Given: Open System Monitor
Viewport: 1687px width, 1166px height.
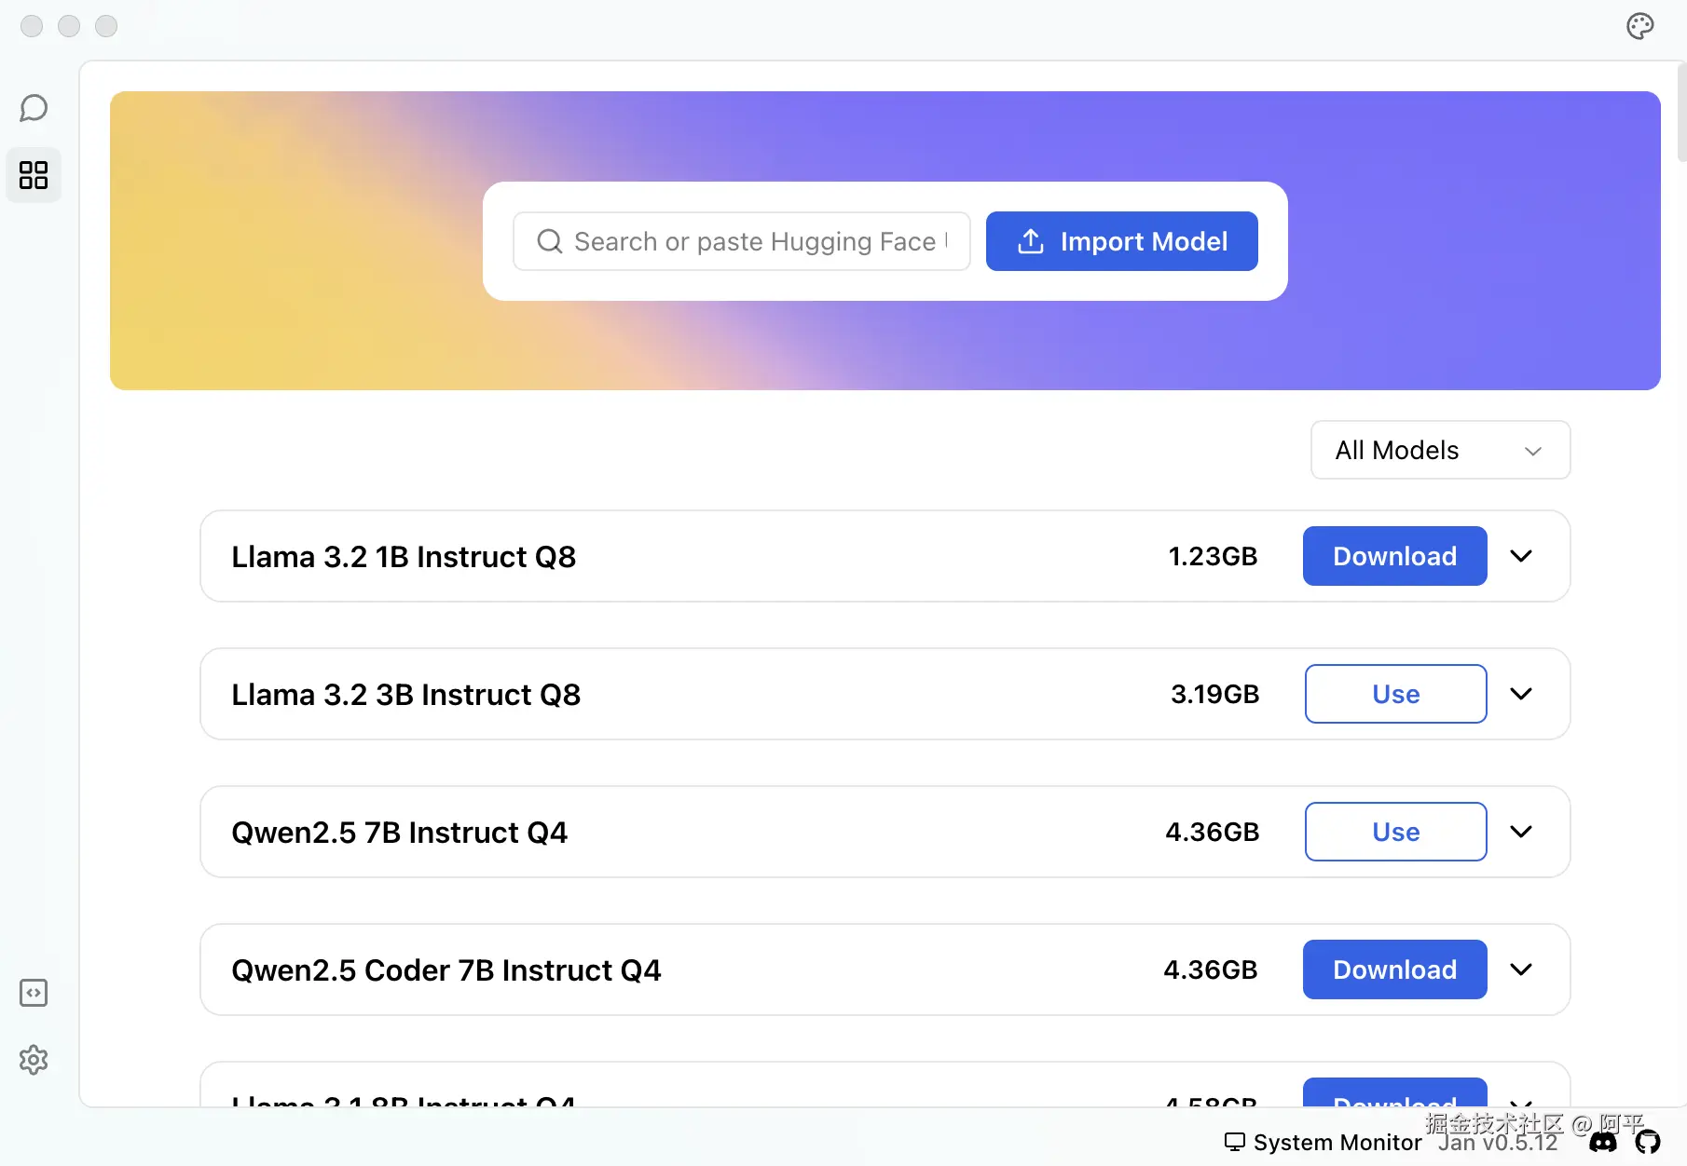Looking at the screenshot, I should click(x=1324, y=1142).
